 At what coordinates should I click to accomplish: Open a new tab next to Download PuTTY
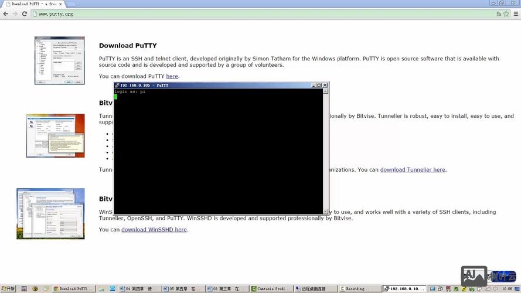(x=71, y=4)
